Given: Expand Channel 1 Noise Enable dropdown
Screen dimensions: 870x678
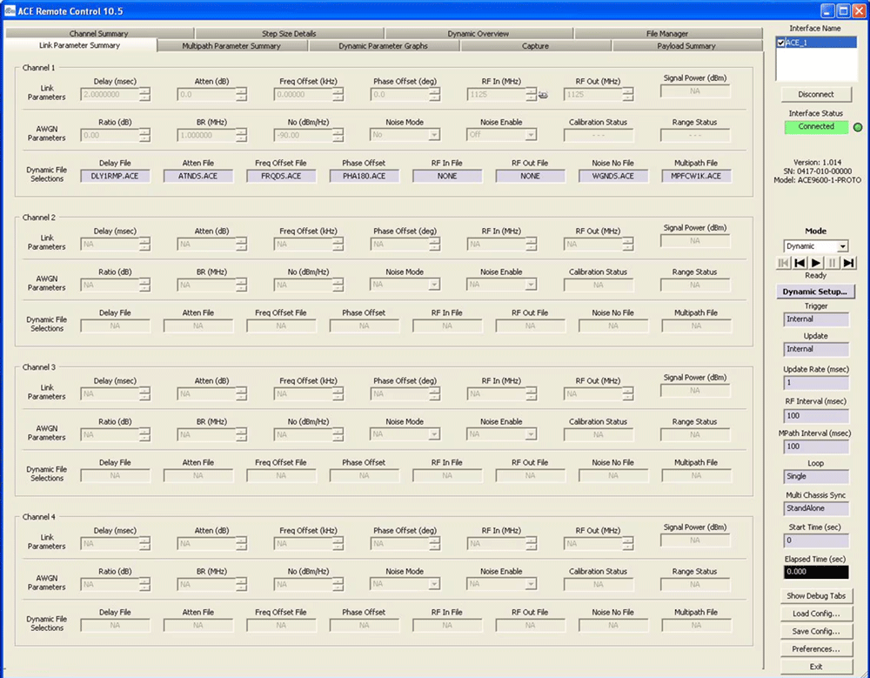Looking at the screenshot, I should pos(529,136).
